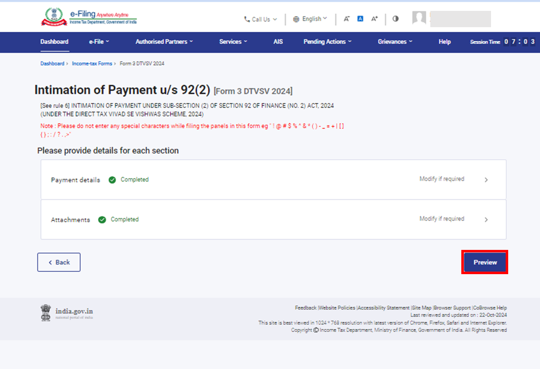Click the globe language icon

pyautogui.click(x=296, y=19)
